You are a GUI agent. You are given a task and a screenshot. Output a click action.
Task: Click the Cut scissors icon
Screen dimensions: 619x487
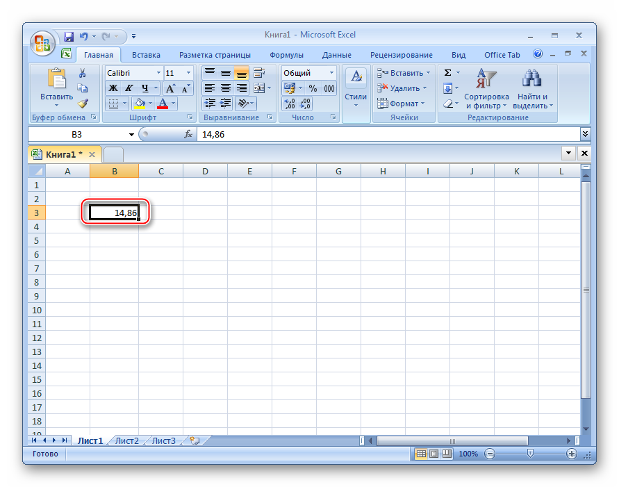(82, 73)
